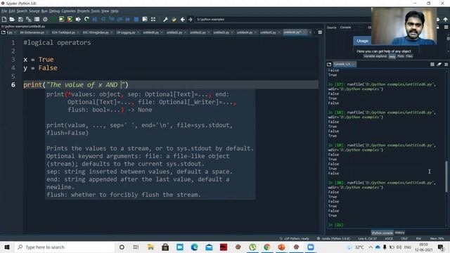
Task: Open the Edit menu
Action: point(12,11)
